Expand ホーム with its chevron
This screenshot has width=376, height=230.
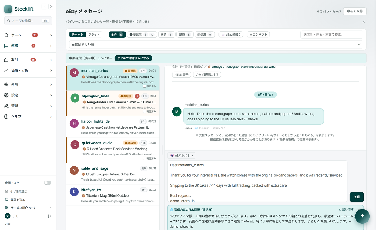tap(51, 35)
